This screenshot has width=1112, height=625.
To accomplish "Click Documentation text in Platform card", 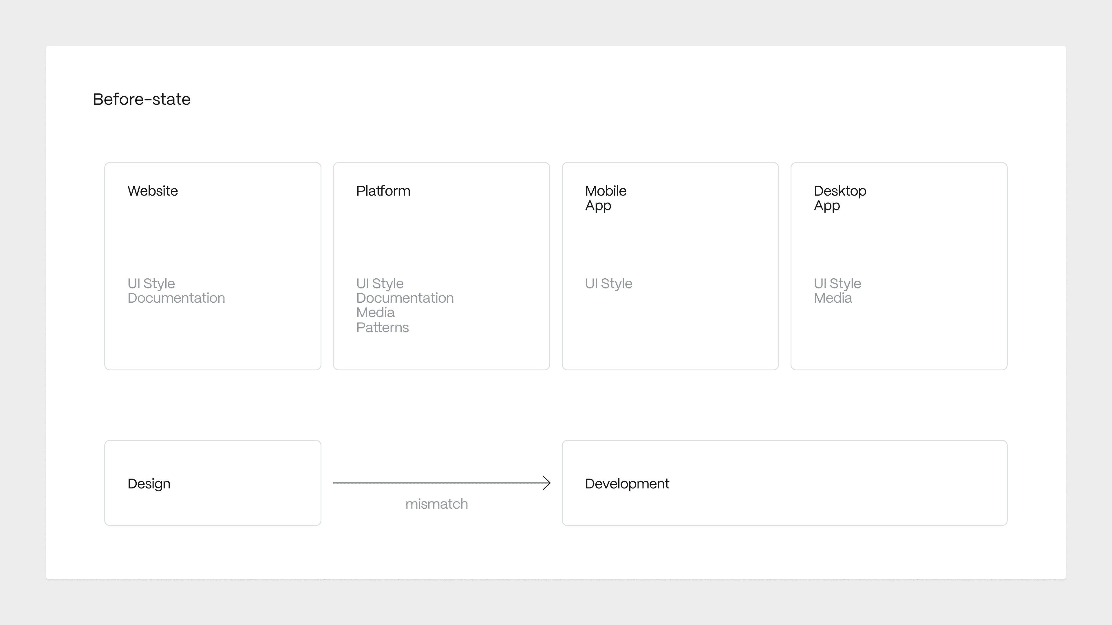I will [x=405, y=298].
